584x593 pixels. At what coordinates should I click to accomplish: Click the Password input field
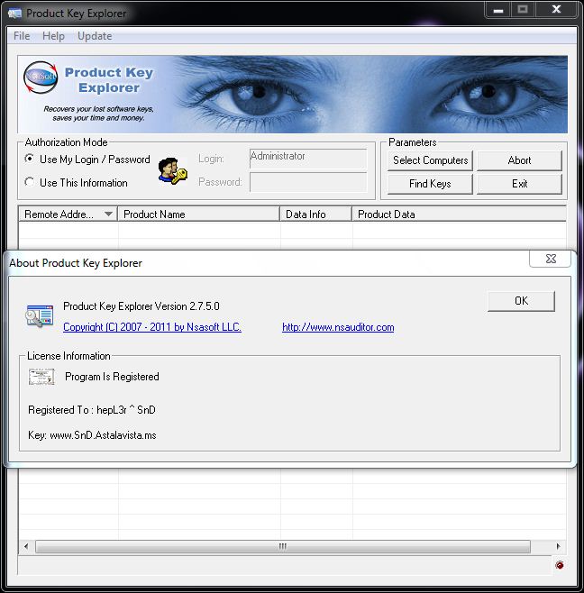click(x=308, y=182)
